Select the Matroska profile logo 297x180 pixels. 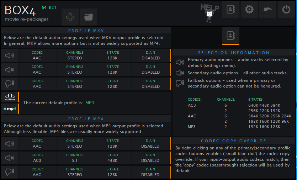click(x=10, y=97)
